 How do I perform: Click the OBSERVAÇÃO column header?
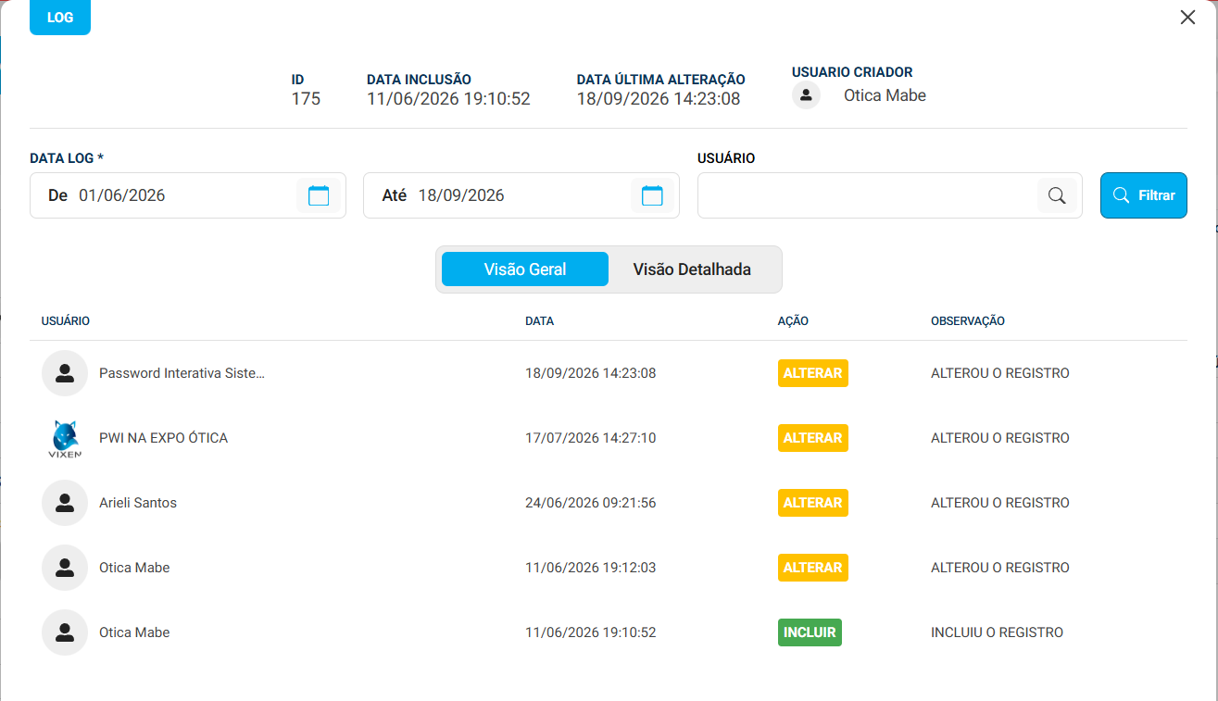point(968,321)
